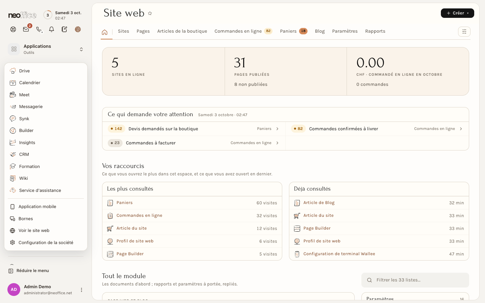Open Configuration de la société

(x=46, y=243)
